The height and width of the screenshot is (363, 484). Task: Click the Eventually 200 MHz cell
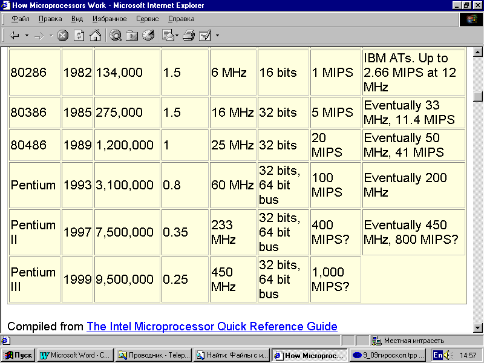[x=414, y=185]
